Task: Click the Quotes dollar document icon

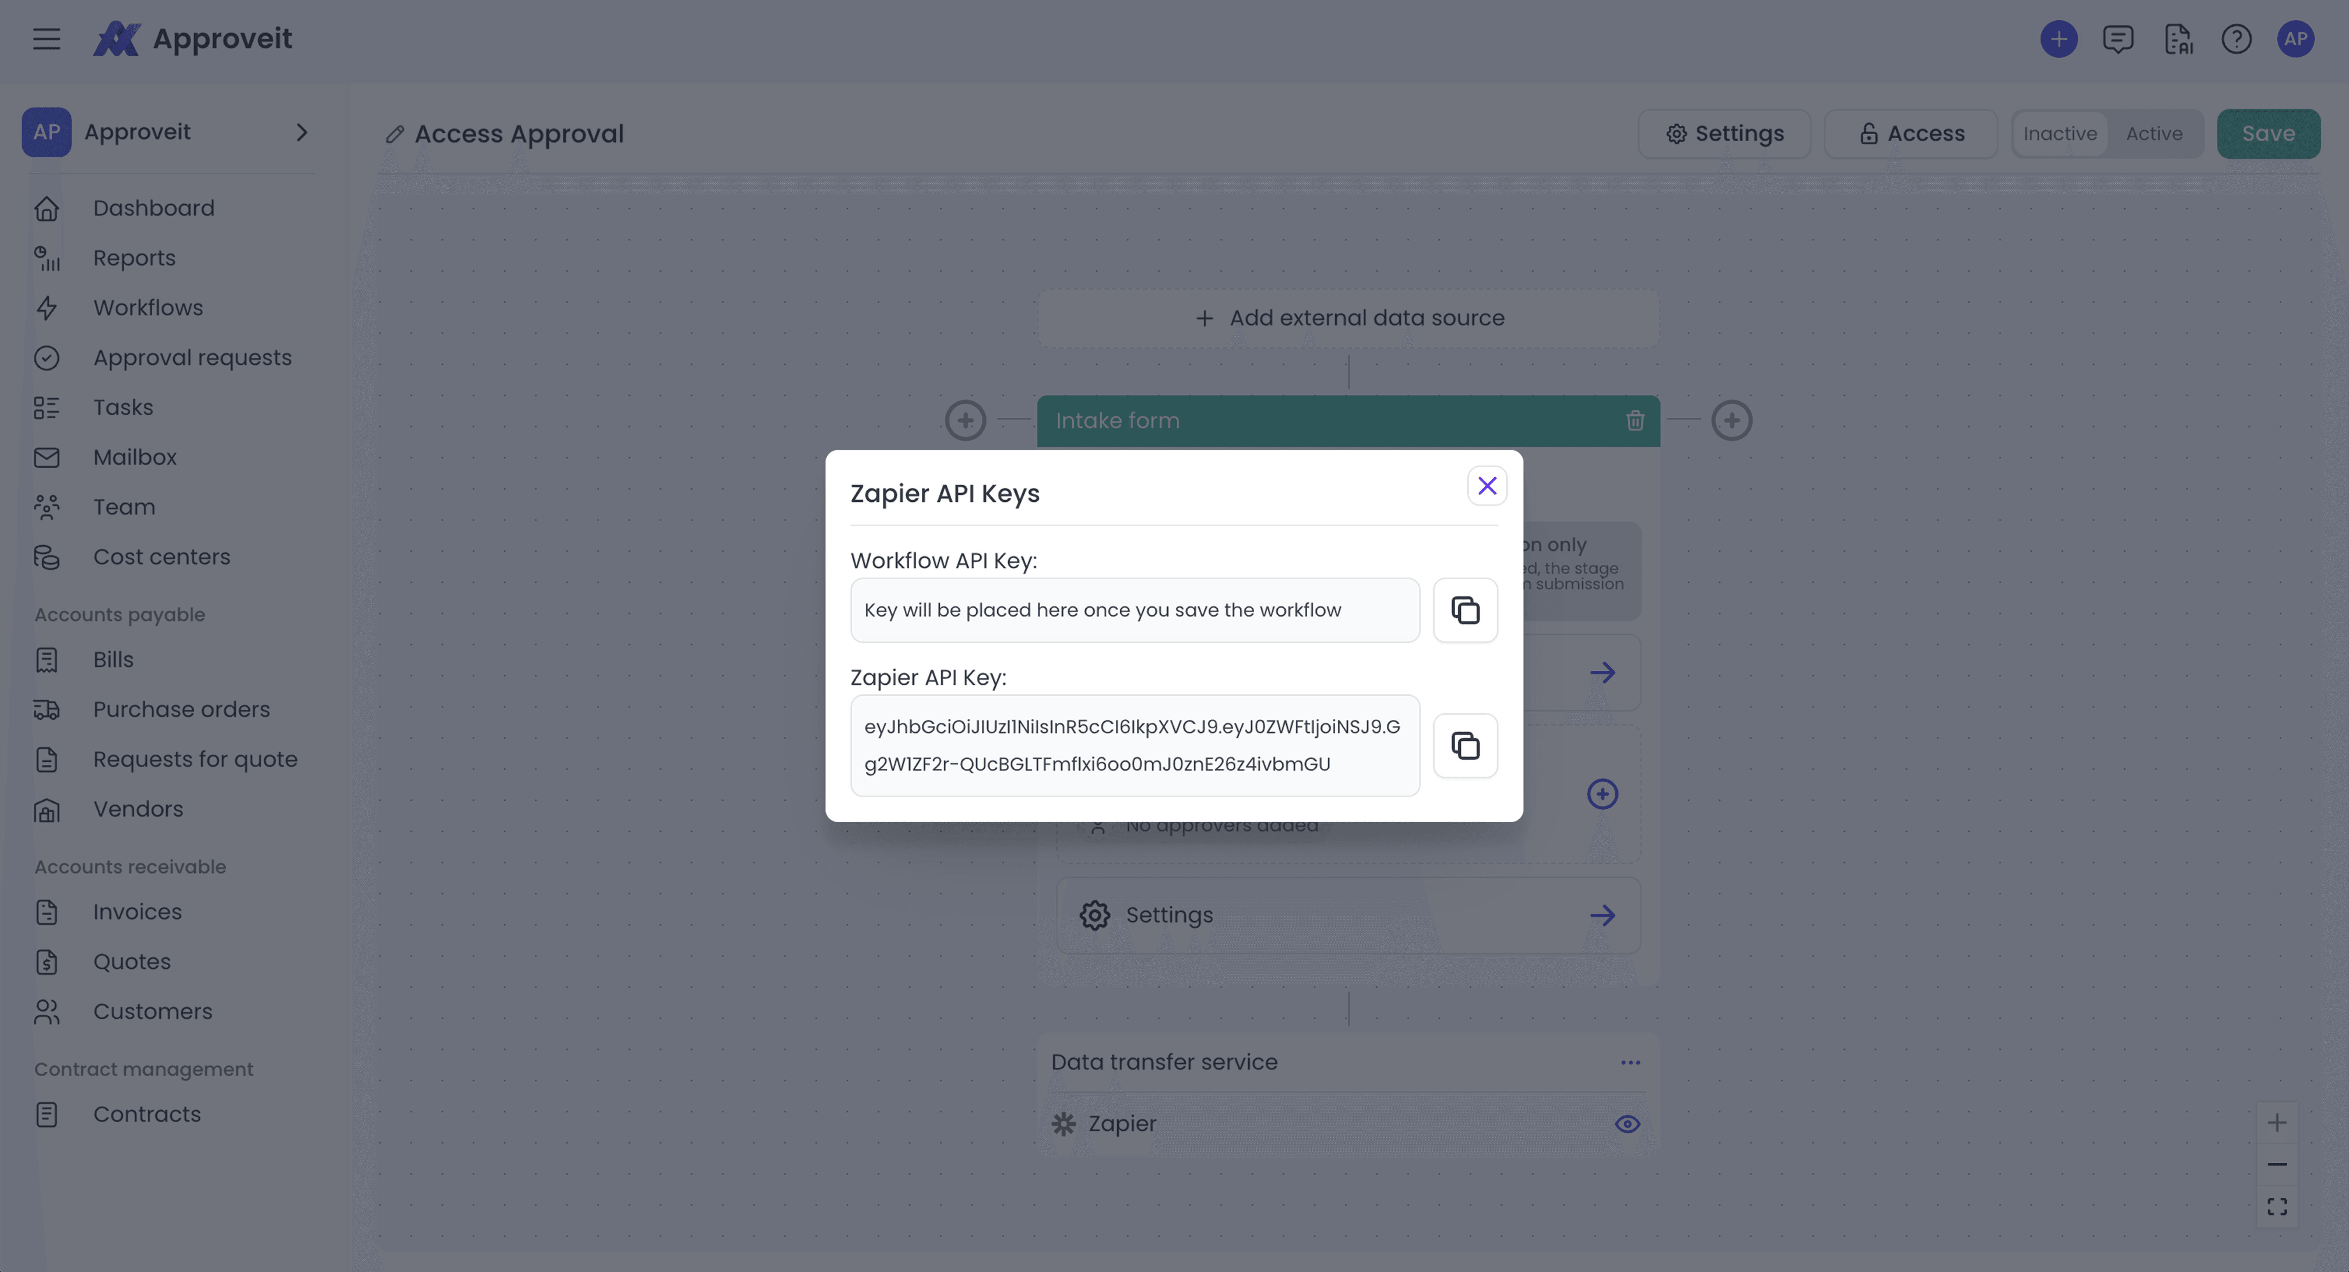Action: tap(46, 962)
